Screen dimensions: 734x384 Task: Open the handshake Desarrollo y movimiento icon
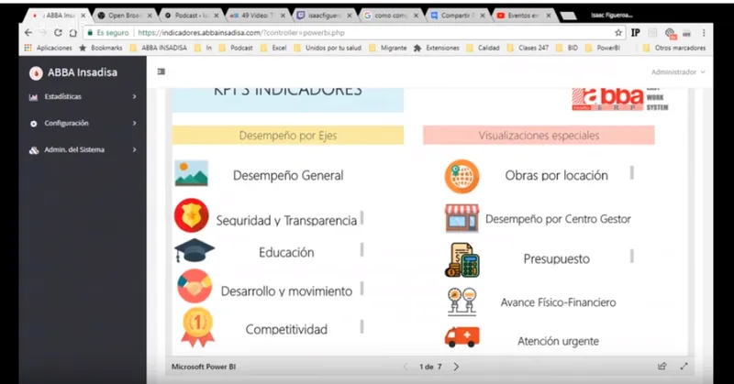coord(195,286)
